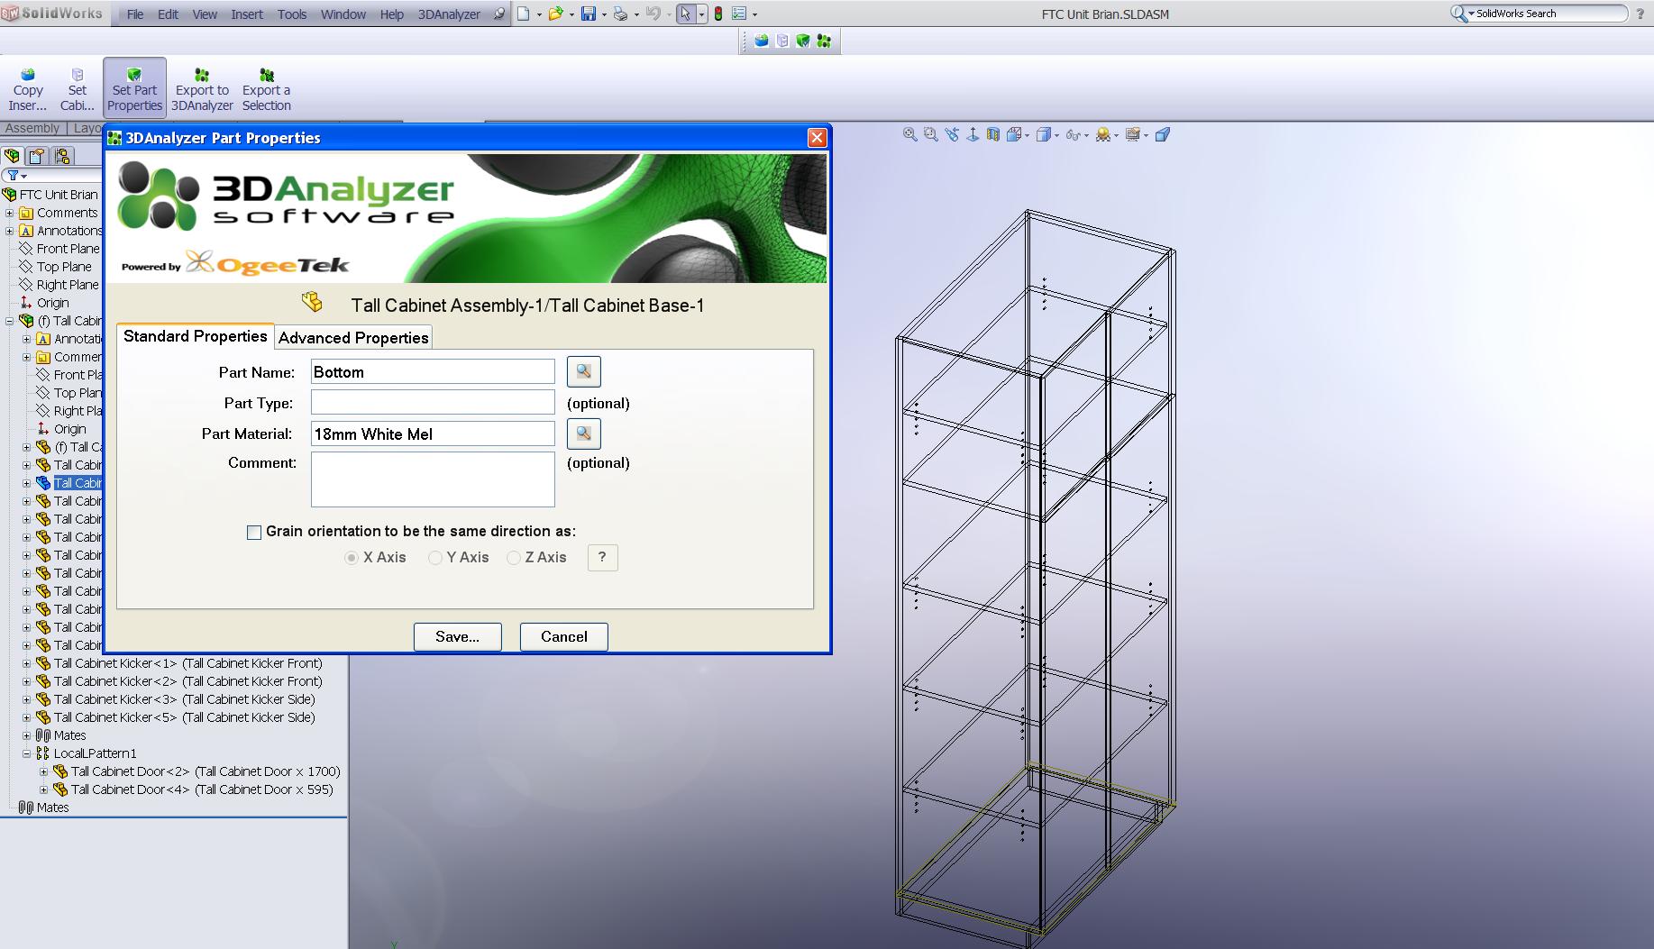1654x949 pixels.
Task: Click the Apply Scene icon
Action: tap(1102, 134)
